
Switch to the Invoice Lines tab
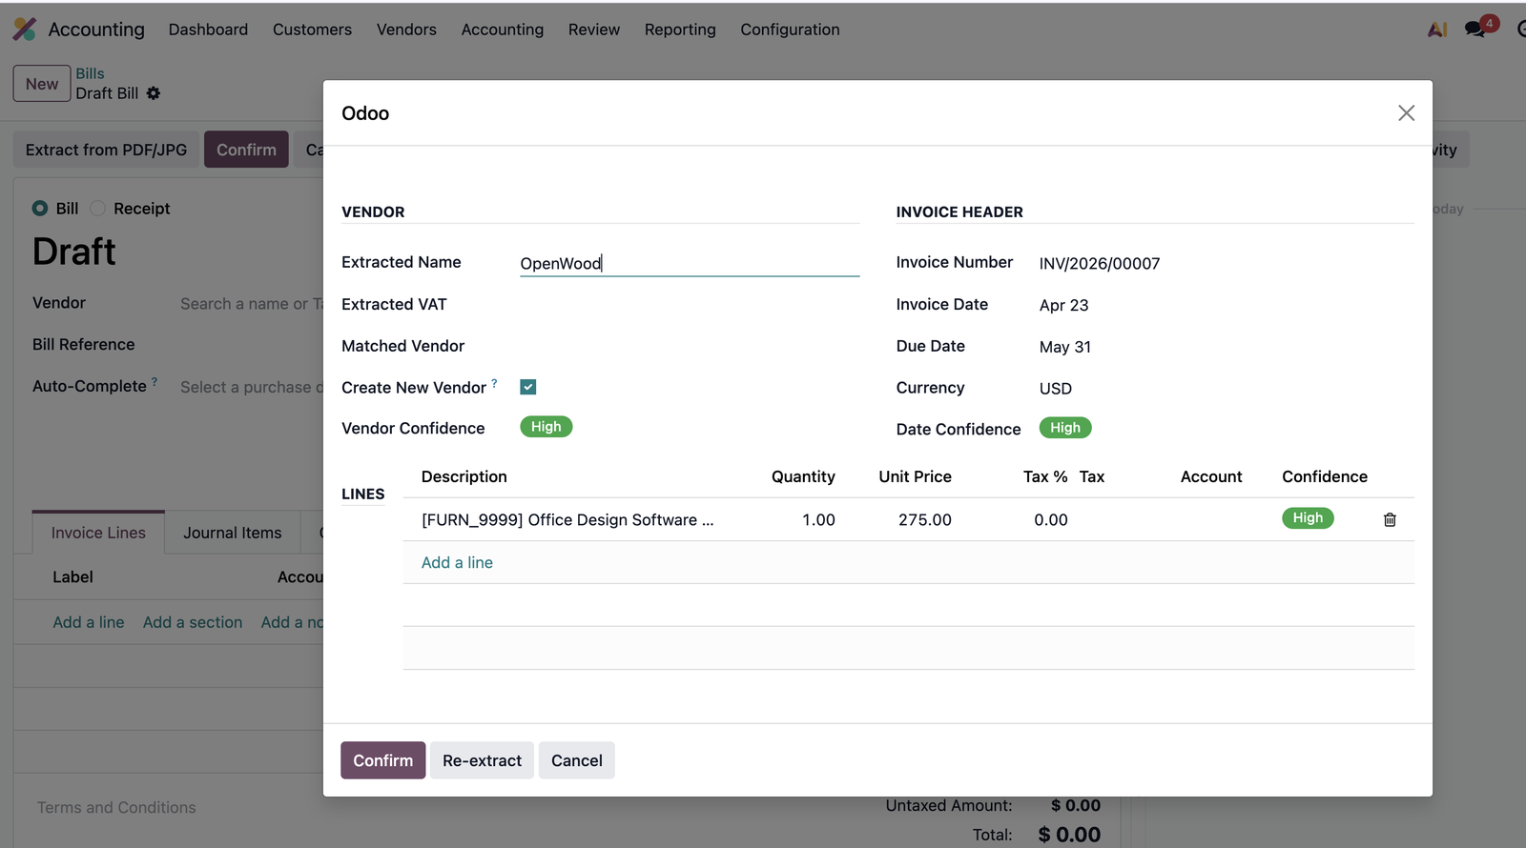[98, 533]
